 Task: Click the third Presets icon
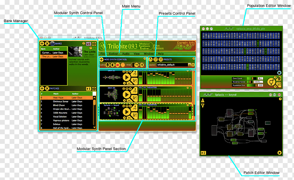pos(161,59)
